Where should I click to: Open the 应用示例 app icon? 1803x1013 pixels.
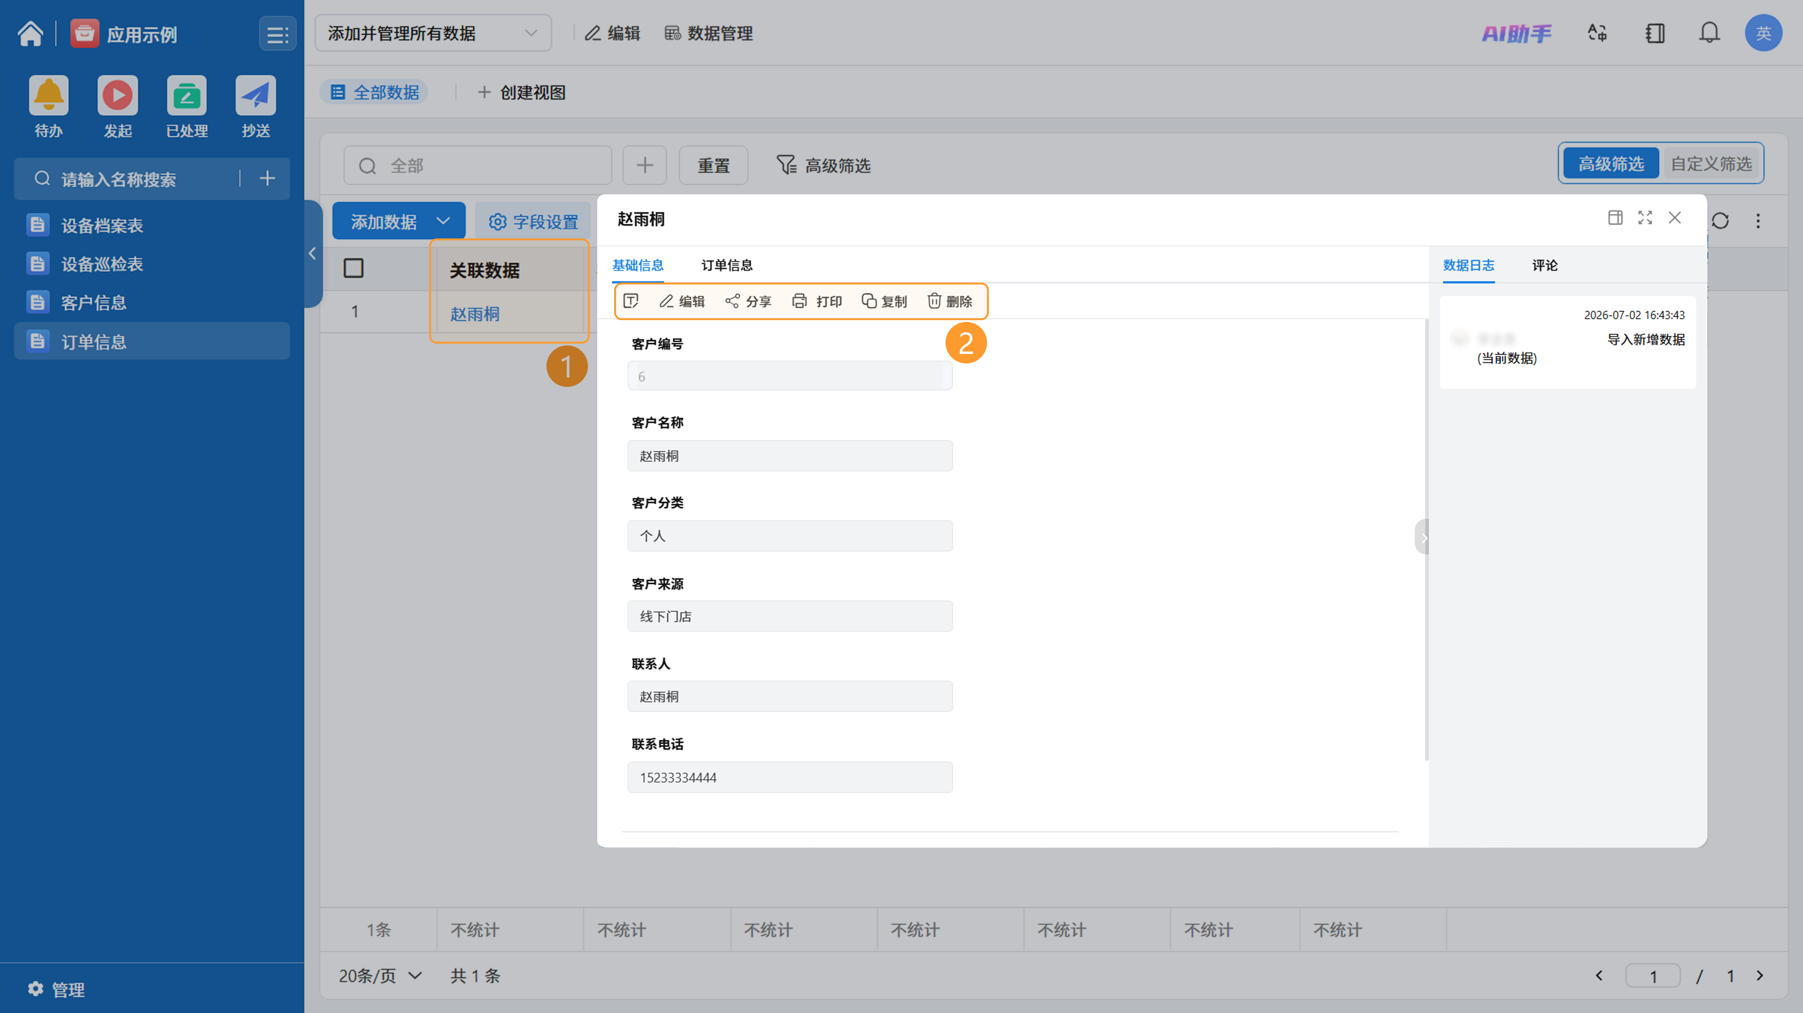pos(85,33)
